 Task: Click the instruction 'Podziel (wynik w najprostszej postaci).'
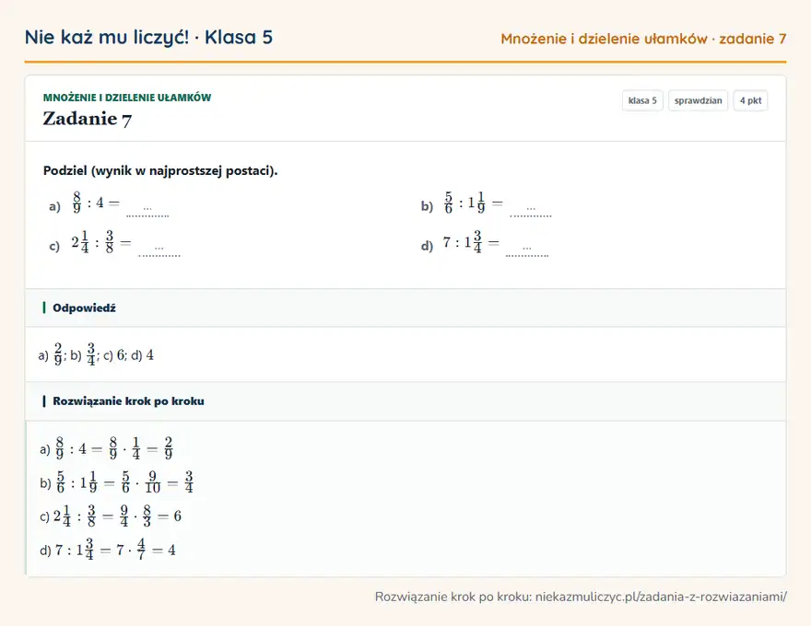click(x=160, y=170)
